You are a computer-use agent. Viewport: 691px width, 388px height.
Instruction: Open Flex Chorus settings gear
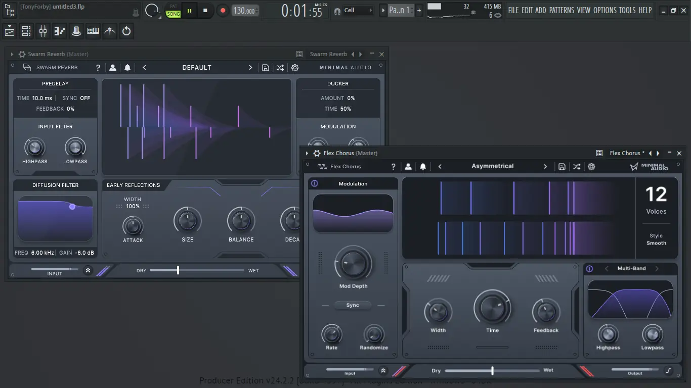point(591,167)
